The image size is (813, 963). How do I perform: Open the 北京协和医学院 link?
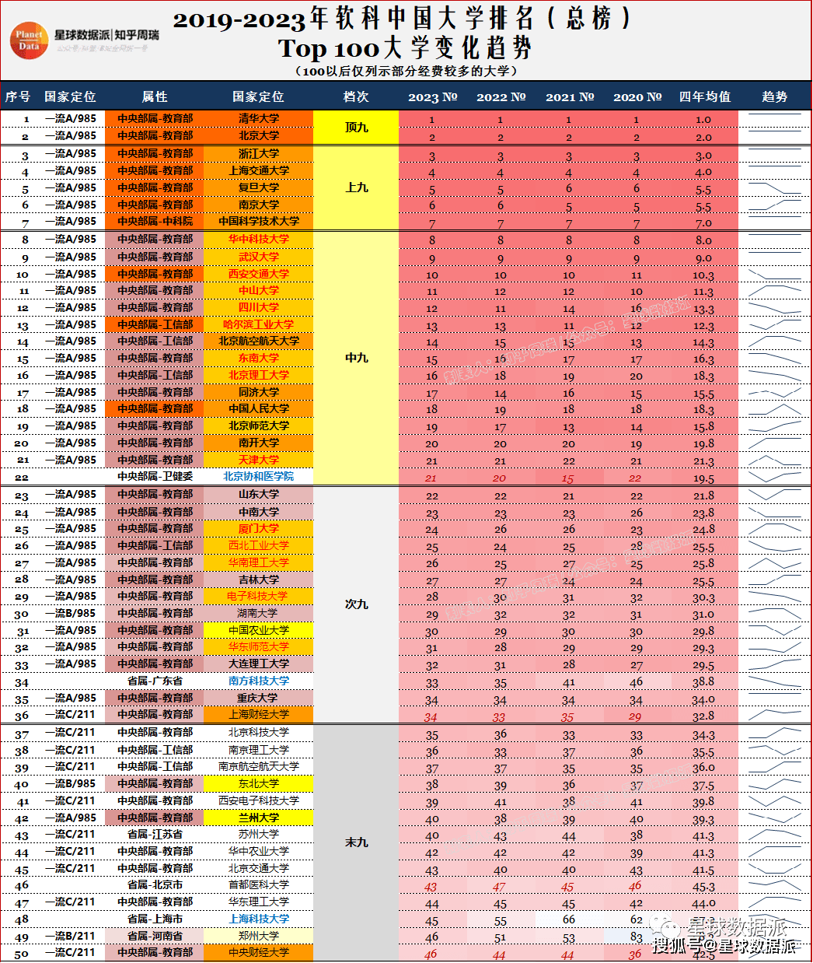tap(258, 477)
